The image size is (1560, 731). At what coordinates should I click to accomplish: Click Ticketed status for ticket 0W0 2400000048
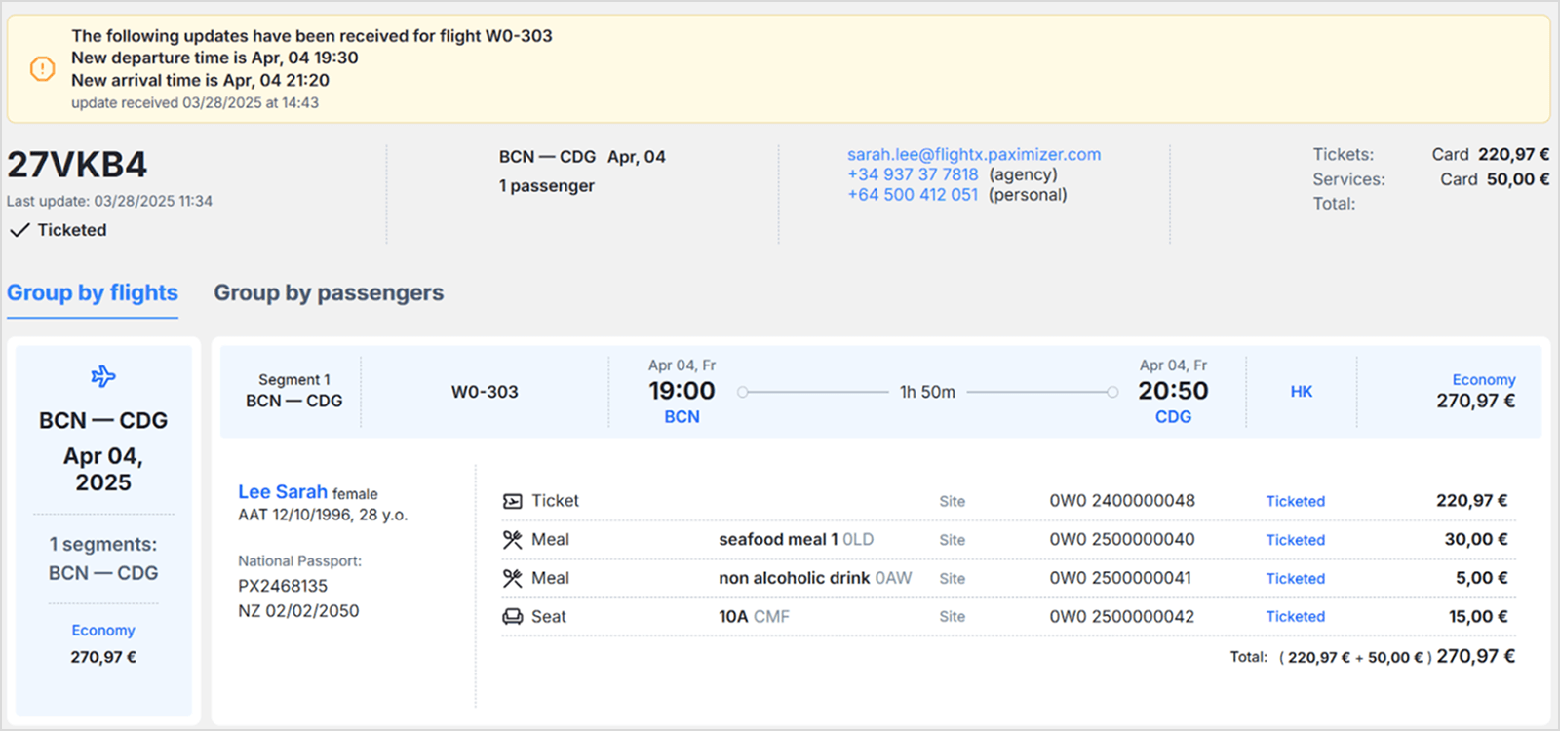point(1296,501)
